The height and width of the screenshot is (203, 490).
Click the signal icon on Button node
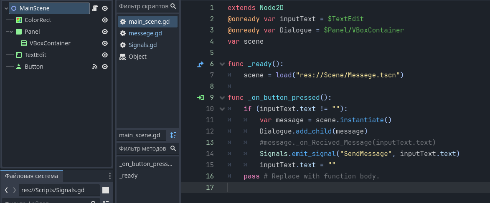[x=95, y=67]
